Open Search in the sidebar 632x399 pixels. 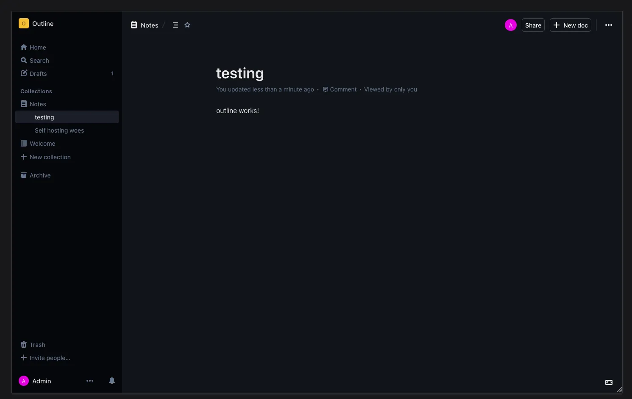tap(67, 61)
